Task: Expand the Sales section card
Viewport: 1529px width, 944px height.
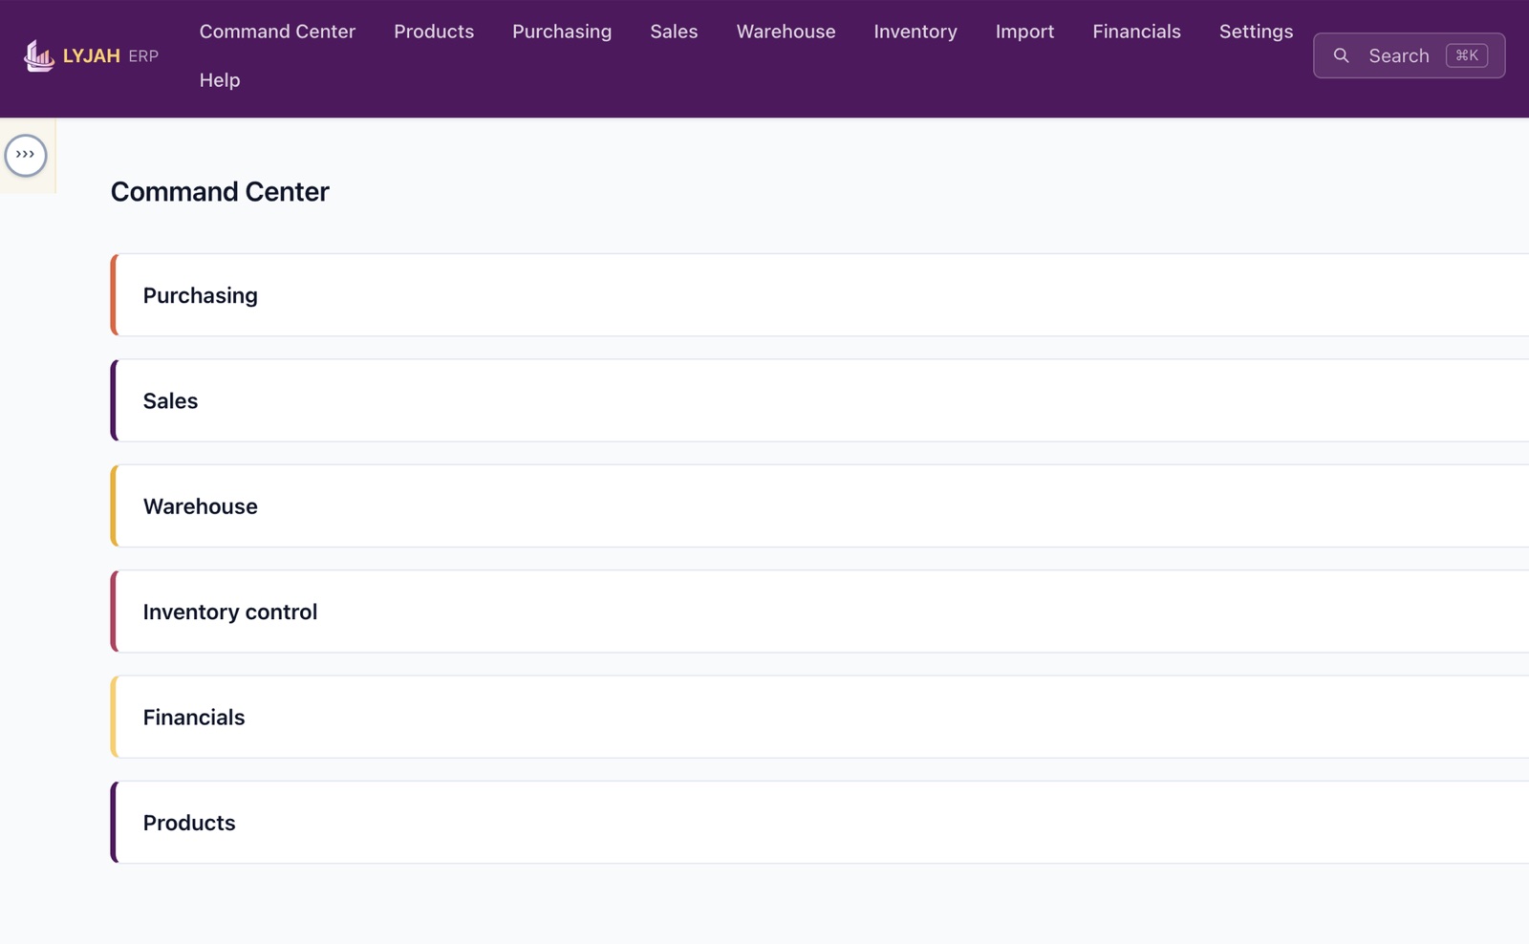Action: pos(819,400)
